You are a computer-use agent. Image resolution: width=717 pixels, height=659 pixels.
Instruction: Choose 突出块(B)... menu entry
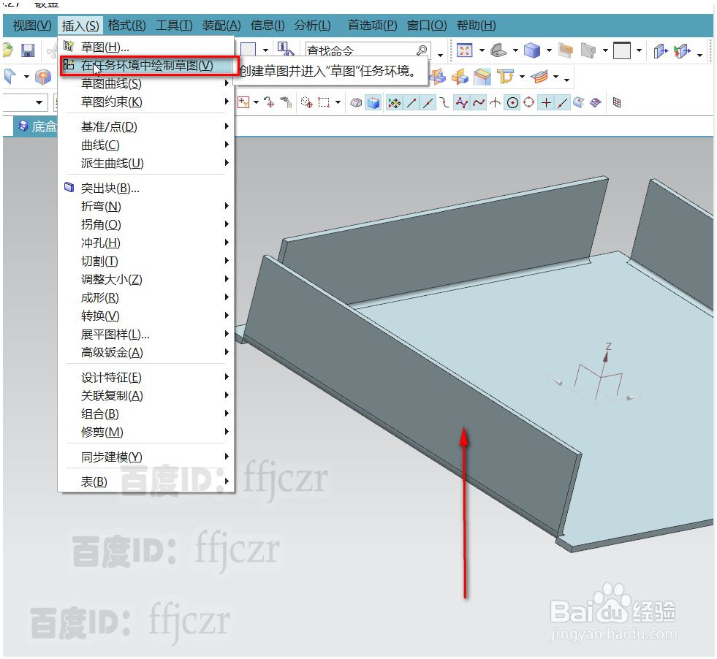(146, 188)
